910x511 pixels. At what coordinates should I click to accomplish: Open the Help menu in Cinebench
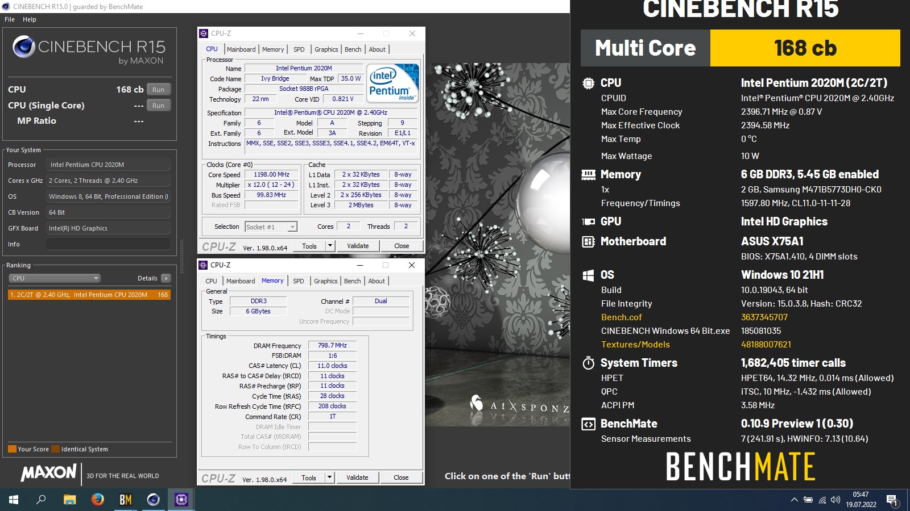click(x=30, y=19)
